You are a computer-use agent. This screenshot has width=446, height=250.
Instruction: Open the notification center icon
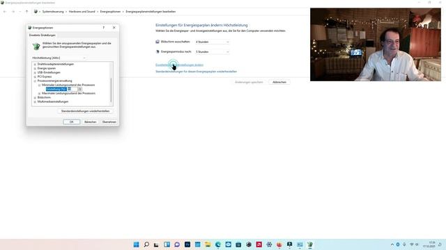[x=440, y=244]
